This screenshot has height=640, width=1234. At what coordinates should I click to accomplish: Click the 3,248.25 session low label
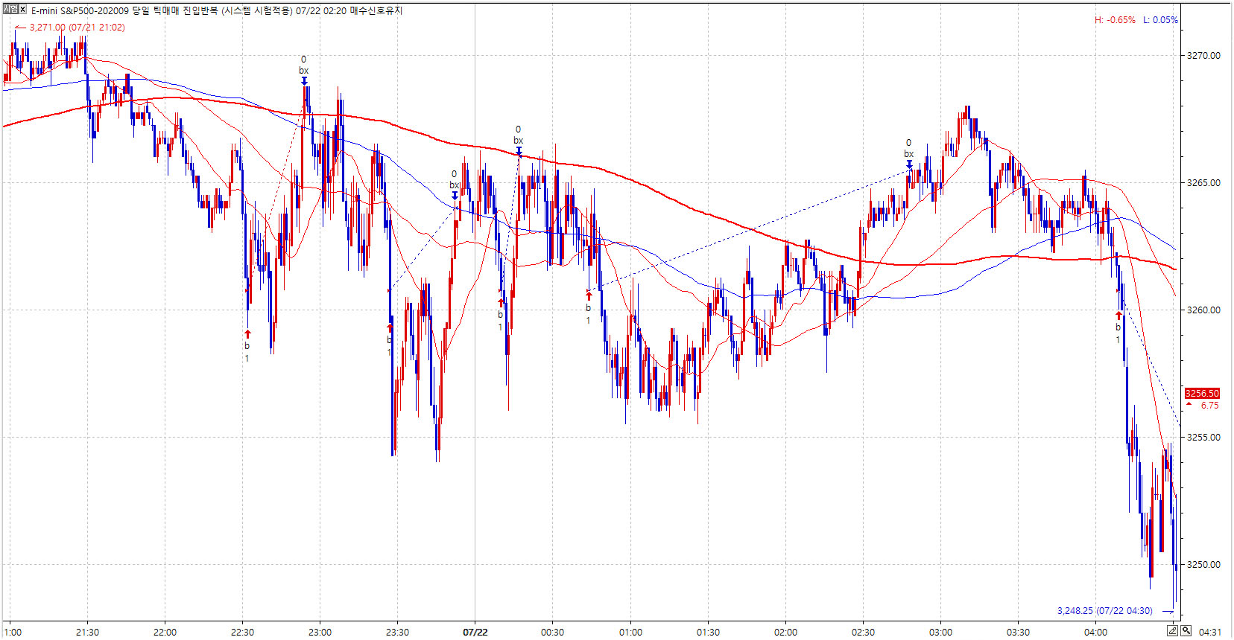pos(1104,611)
